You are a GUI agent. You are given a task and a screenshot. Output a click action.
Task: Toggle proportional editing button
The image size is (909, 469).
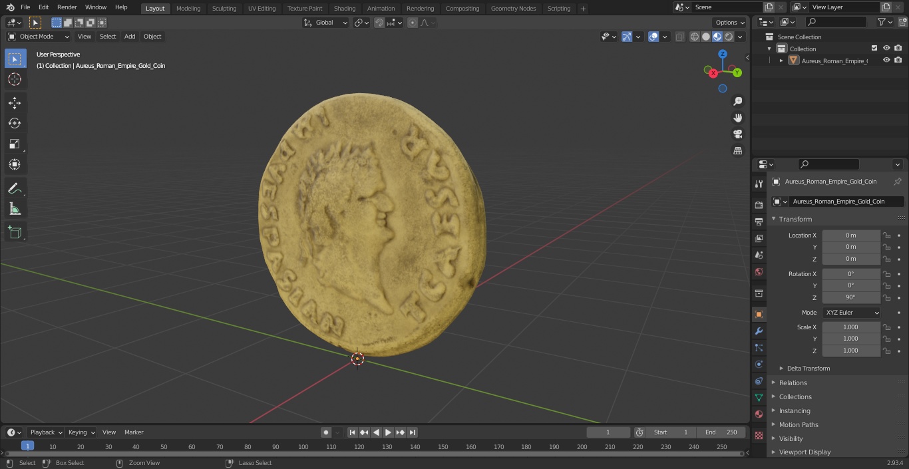pyautogui.click(x=413, y=23)
